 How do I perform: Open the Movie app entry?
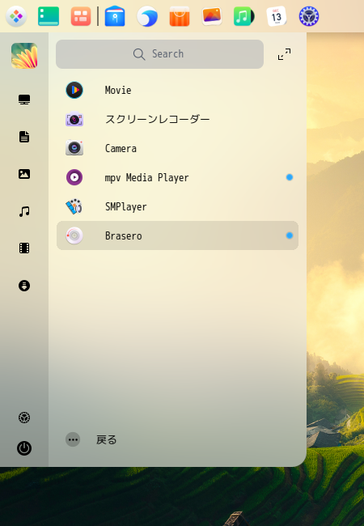coord(177,90)
